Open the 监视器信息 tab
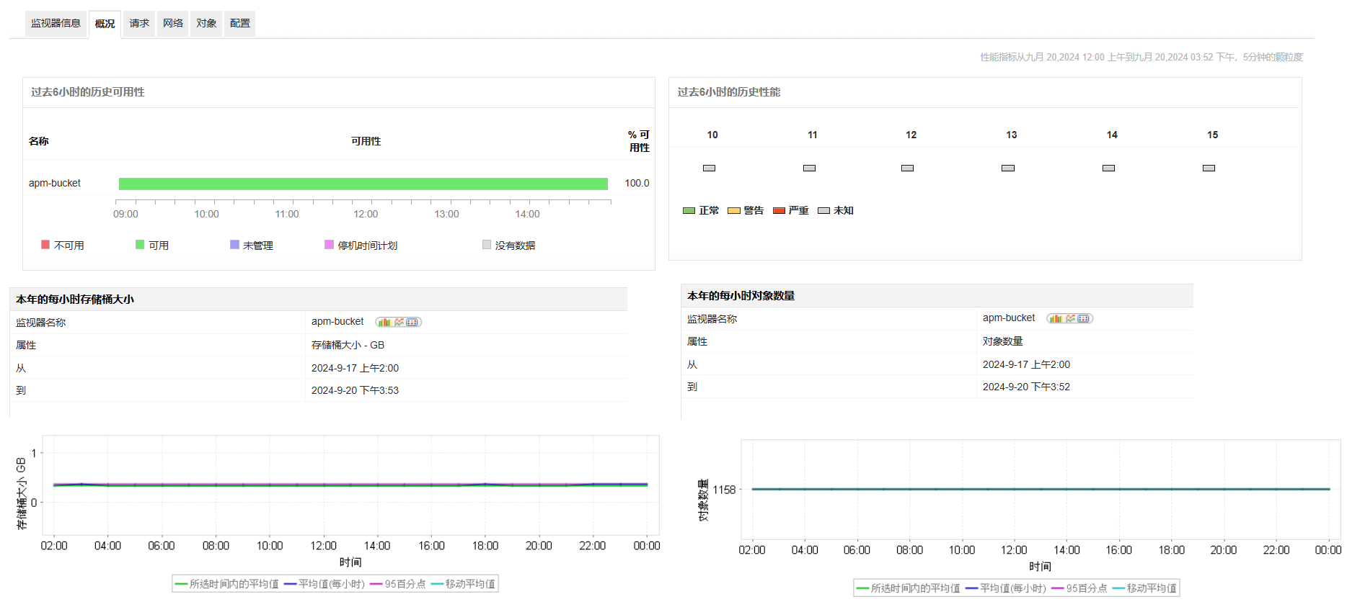This screenshot has width=1360, height=607. (x=56, y=23)
